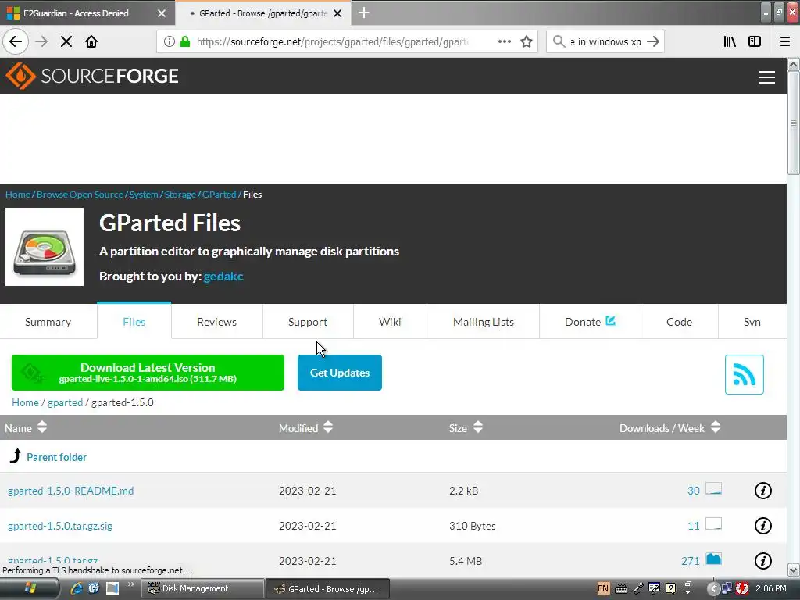Go to the browser home page
The width and height of the screenshot is (800, 600).
point(91,41)
